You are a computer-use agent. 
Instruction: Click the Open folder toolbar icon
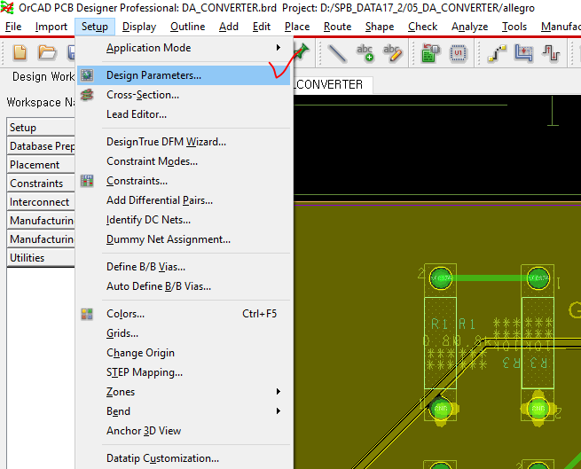click(47, 52)
